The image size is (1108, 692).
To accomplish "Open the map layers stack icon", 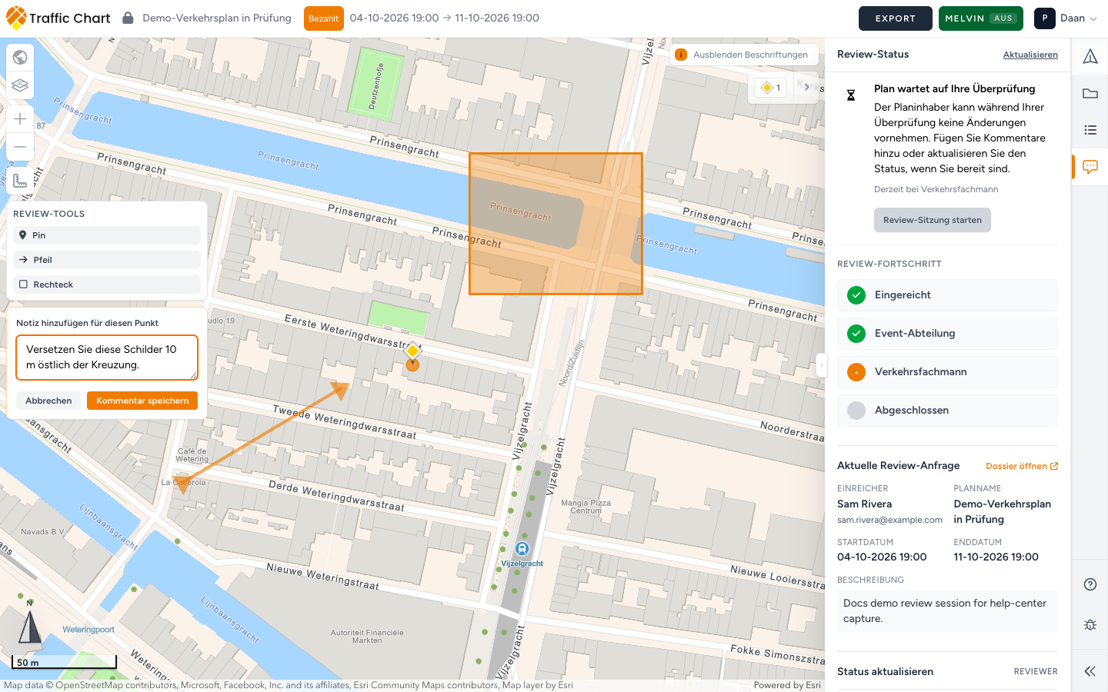I will [x=20, y=85].
